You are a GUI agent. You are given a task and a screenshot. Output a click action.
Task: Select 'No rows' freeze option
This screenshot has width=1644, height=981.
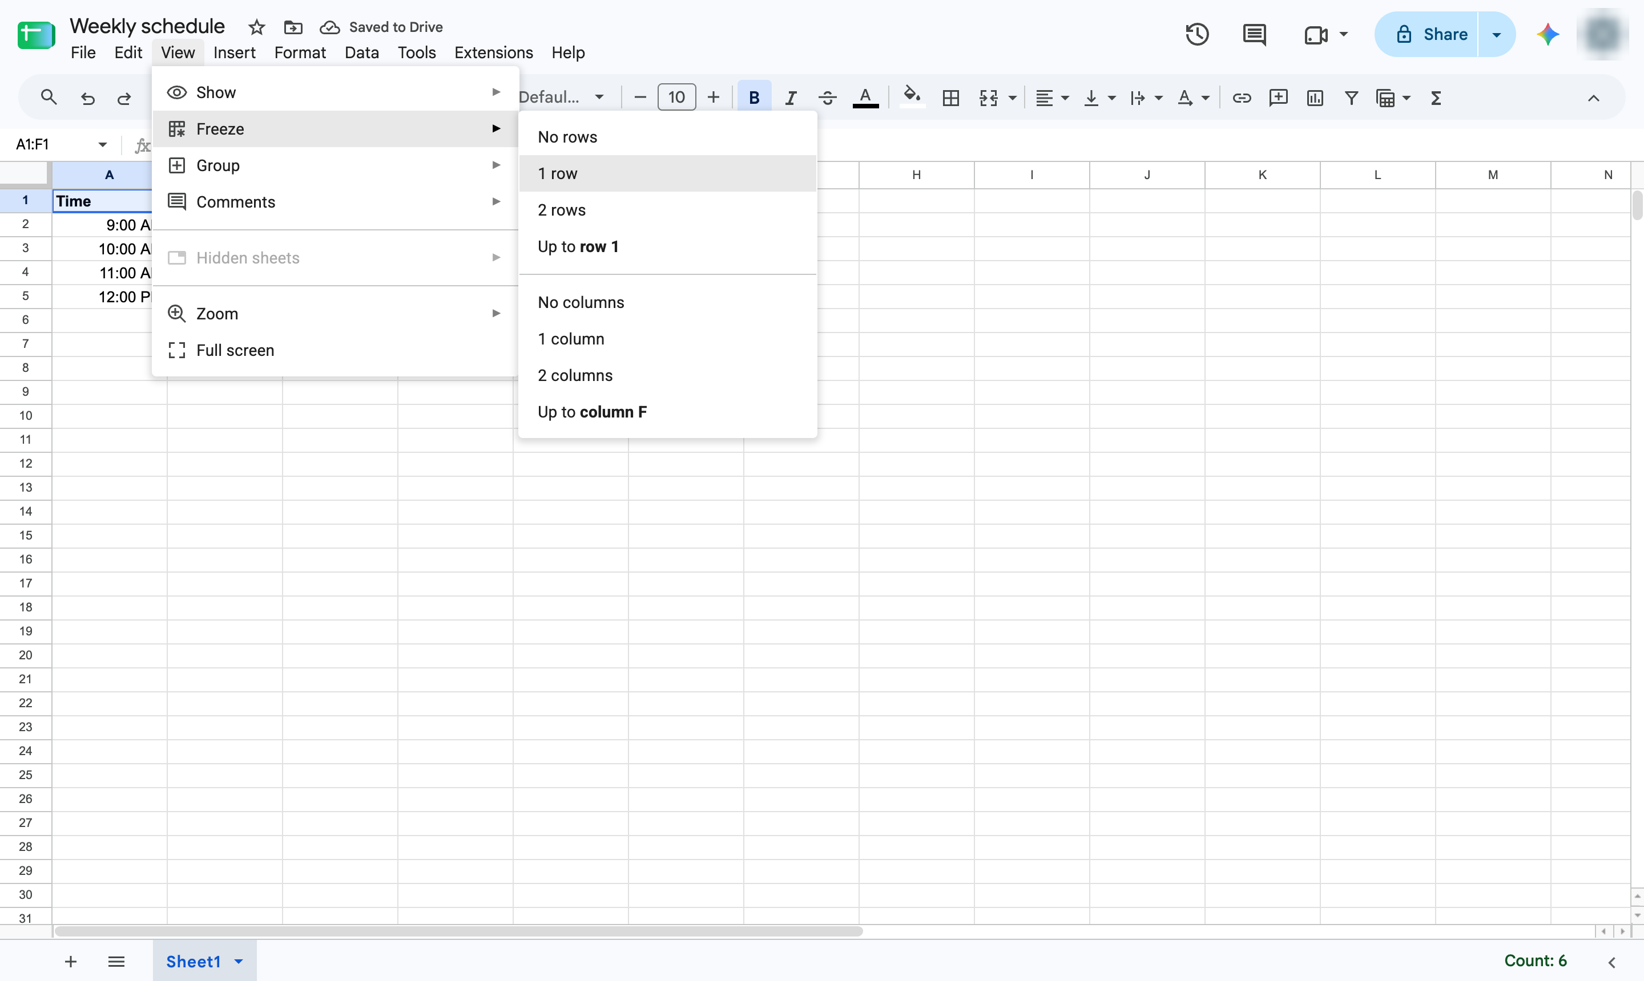pyautogui.click(x=667, y=137)
